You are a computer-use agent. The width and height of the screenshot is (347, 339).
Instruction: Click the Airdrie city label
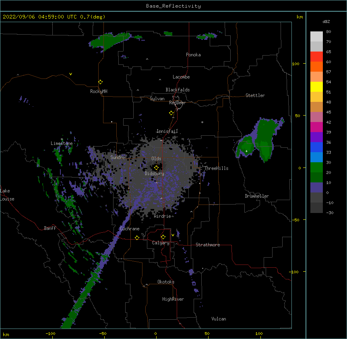pos(163,216)
